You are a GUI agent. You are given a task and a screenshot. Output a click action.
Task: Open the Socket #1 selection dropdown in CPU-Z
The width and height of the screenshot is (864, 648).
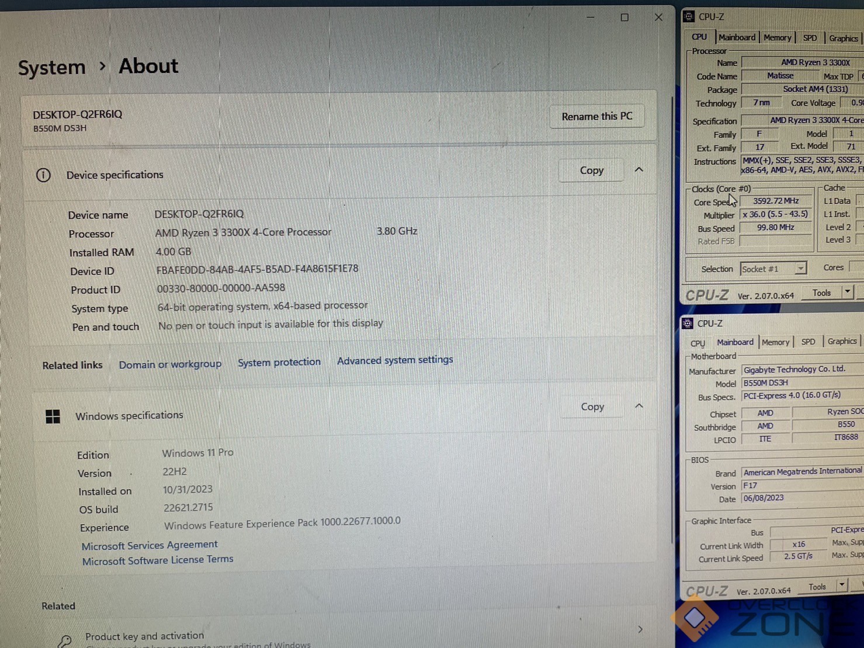click(800, 269)
